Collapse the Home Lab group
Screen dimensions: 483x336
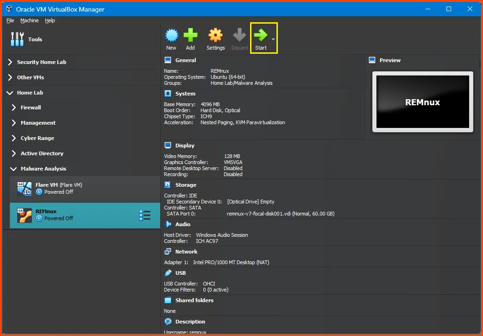(x=10, y=93)
